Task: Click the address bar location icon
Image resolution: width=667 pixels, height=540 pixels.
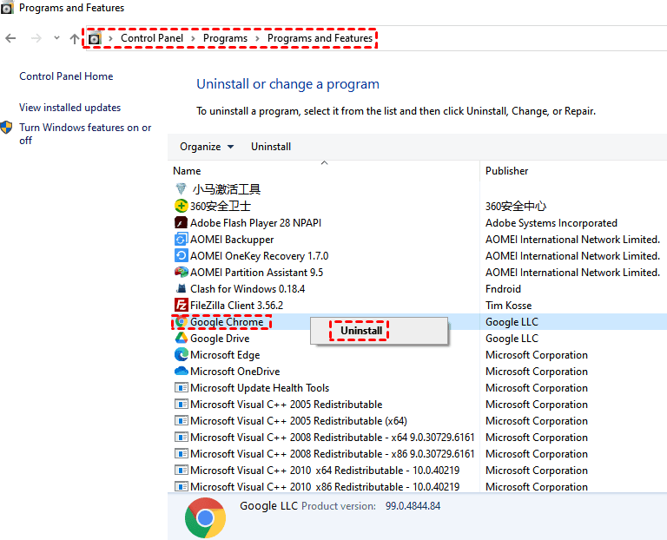Action: 95,38
